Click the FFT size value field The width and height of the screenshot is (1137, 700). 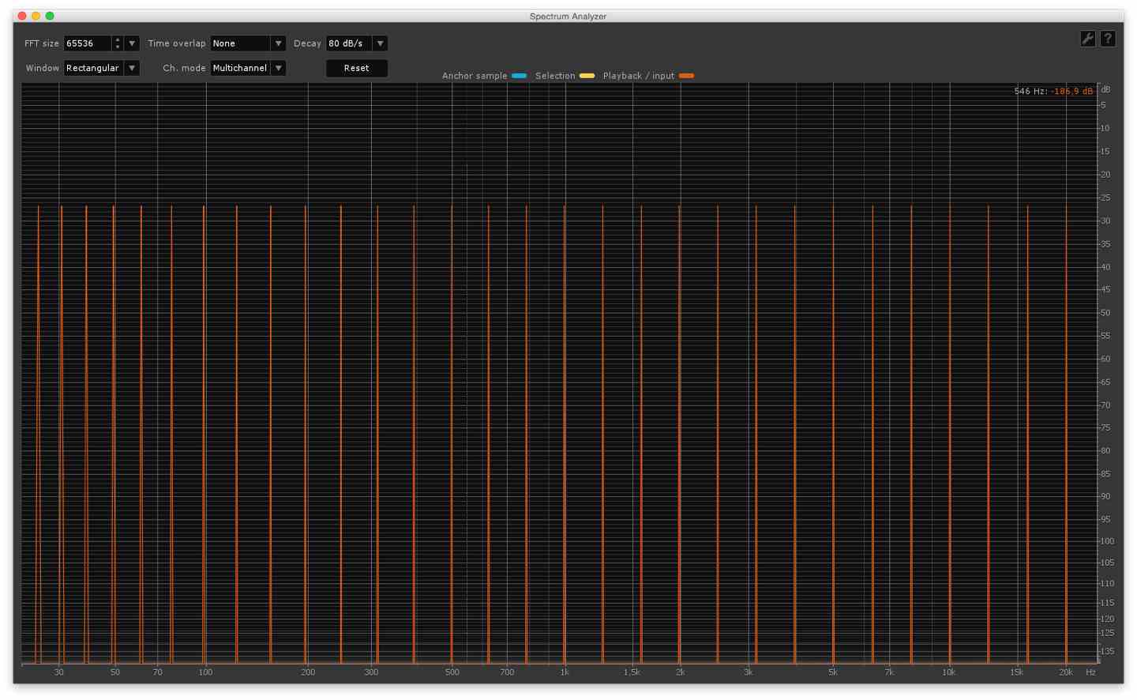(87, 43)
